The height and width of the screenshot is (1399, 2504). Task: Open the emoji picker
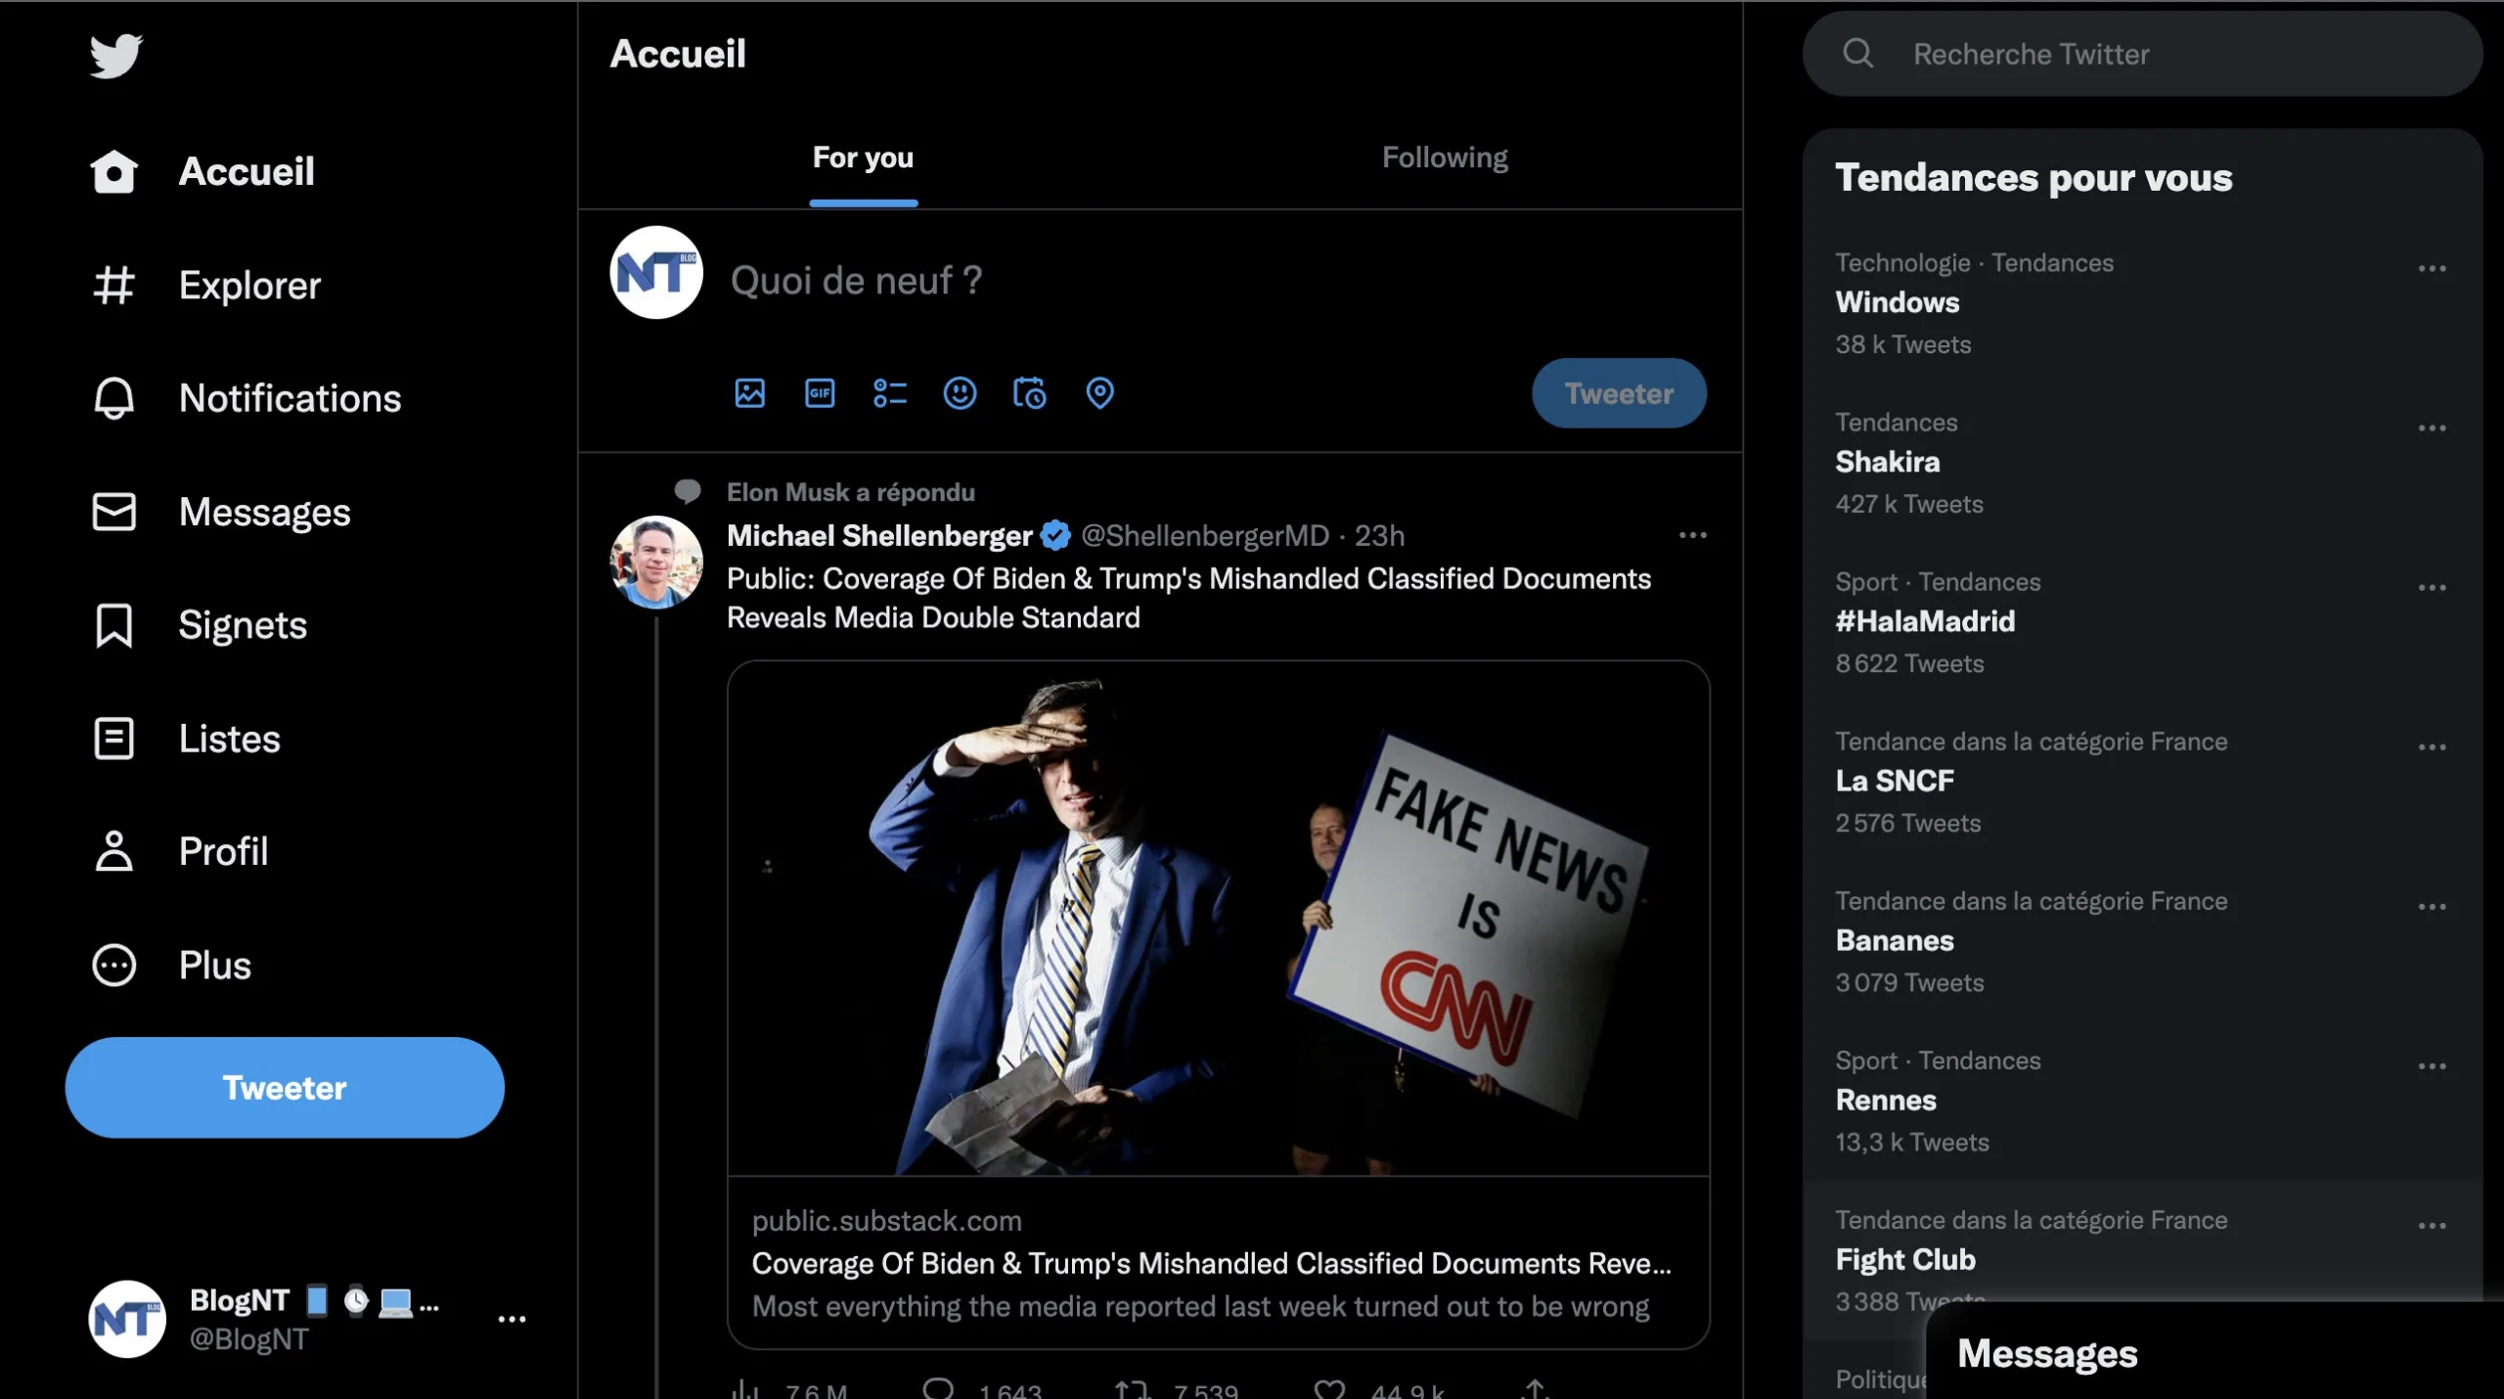pos(960,393)
